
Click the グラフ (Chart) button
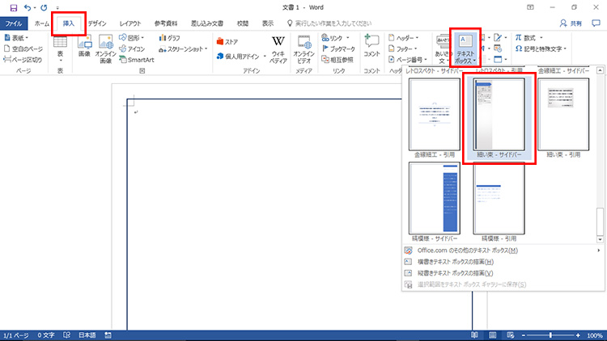click(x=170, y=37)
